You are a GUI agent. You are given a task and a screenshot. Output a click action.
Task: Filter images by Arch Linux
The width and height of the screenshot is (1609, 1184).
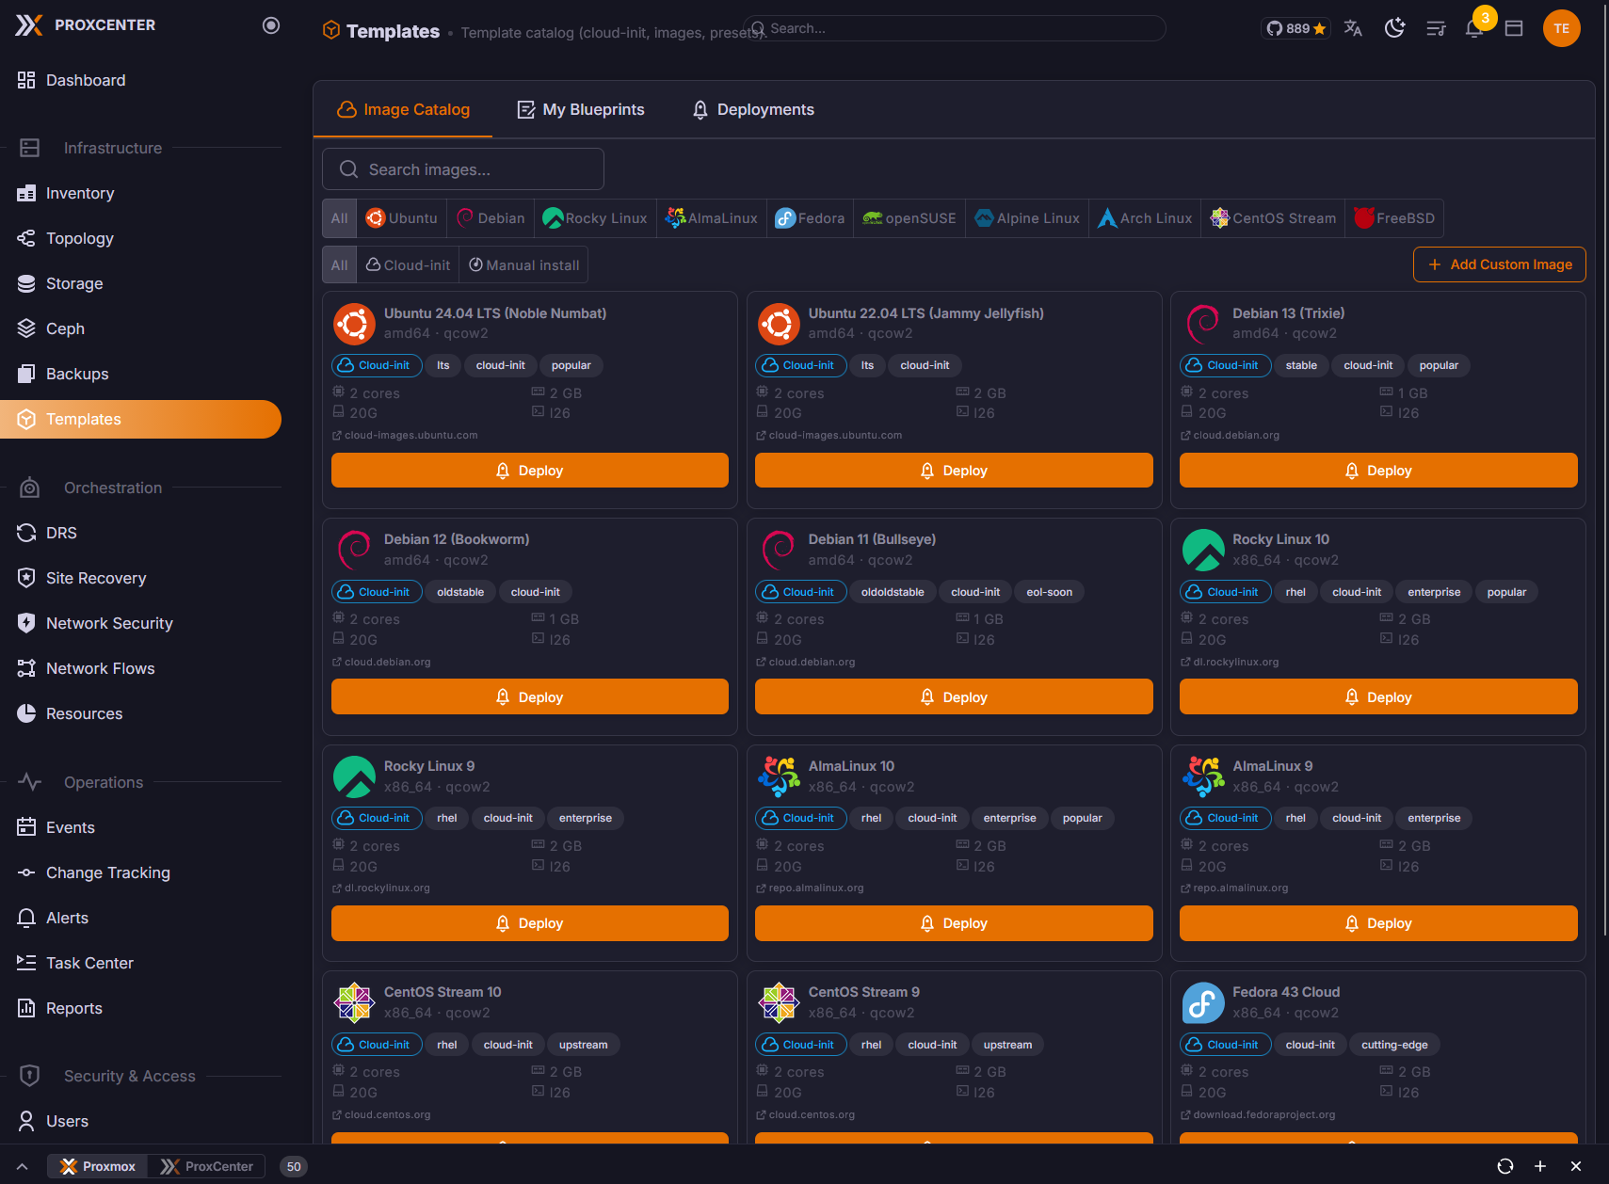[1145, 218]
